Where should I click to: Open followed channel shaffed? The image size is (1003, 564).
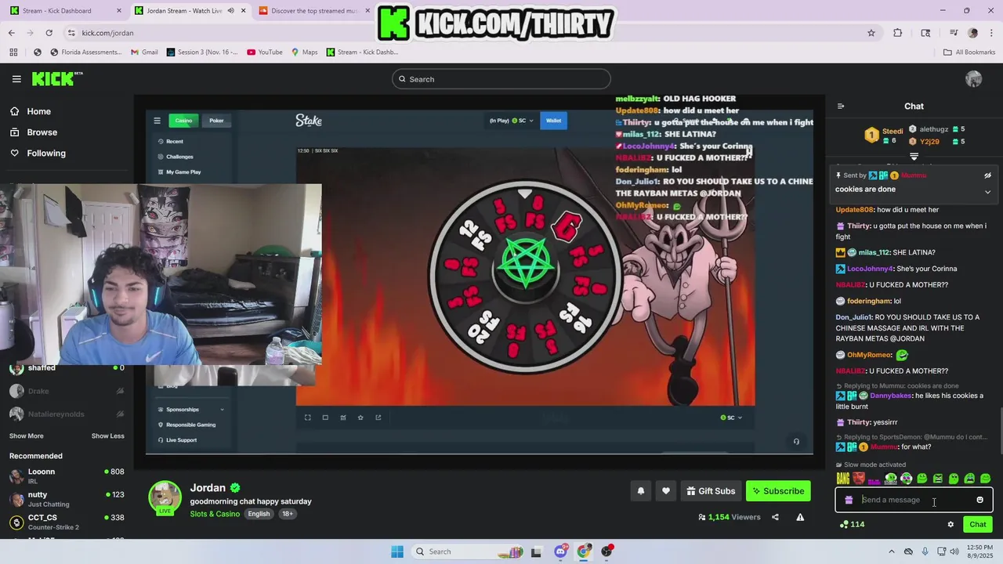click(67, 368)
